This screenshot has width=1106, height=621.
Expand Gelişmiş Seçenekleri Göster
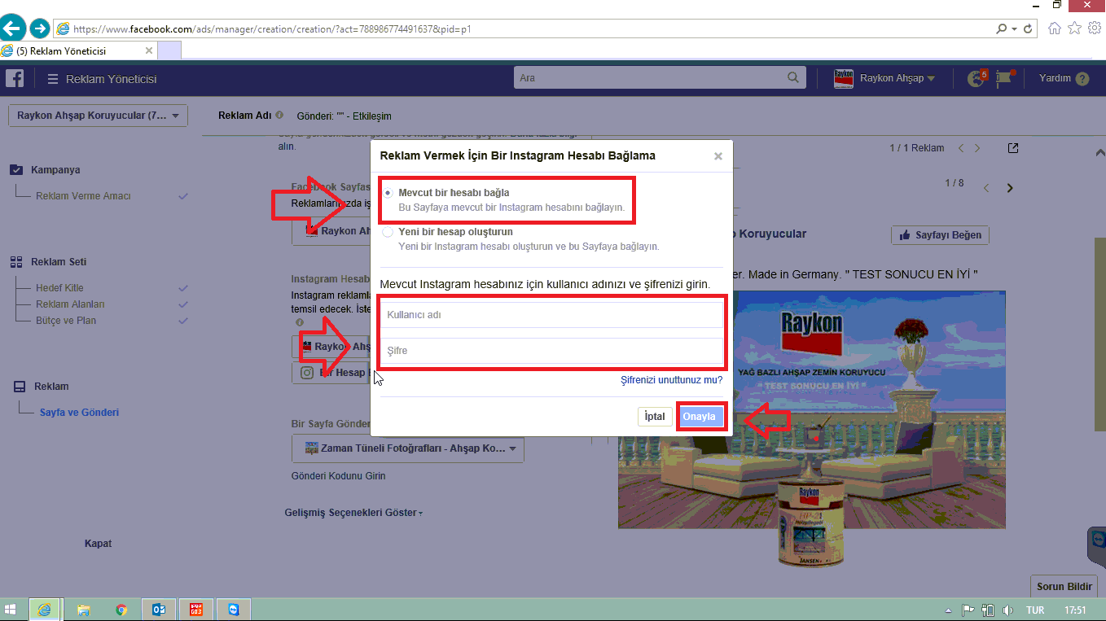(354, 513)
